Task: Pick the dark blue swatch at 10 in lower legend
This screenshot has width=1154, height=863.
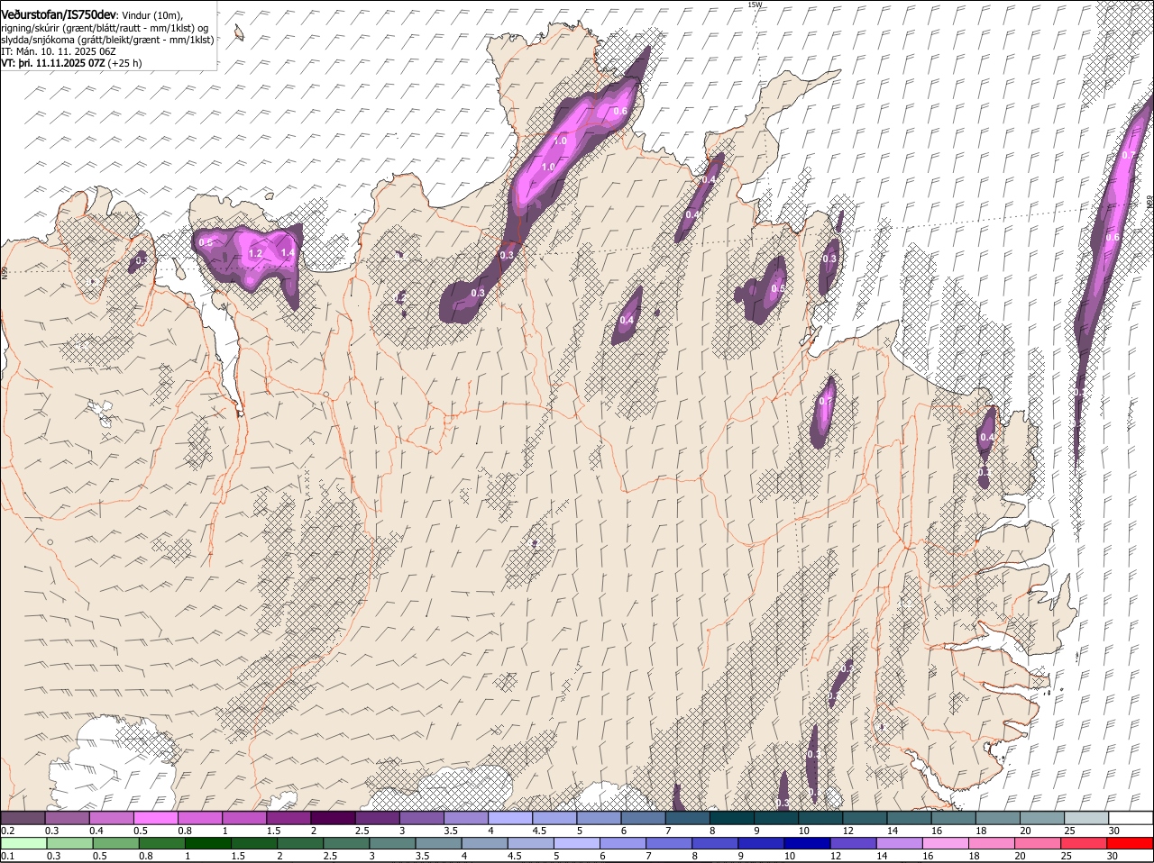Action: 806,844
